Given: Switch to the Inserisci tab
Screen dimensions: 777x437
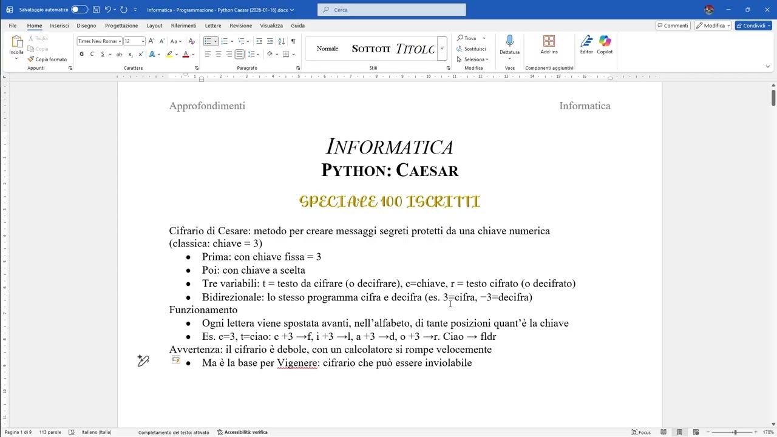Looking at the screenshot, I should [x=59, y=25].
